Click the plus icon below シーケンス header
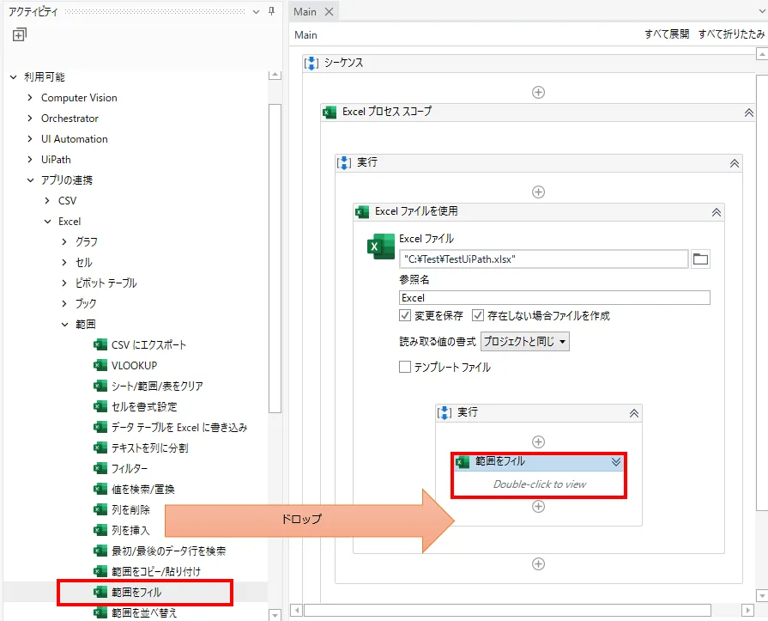 coord(538,92)
